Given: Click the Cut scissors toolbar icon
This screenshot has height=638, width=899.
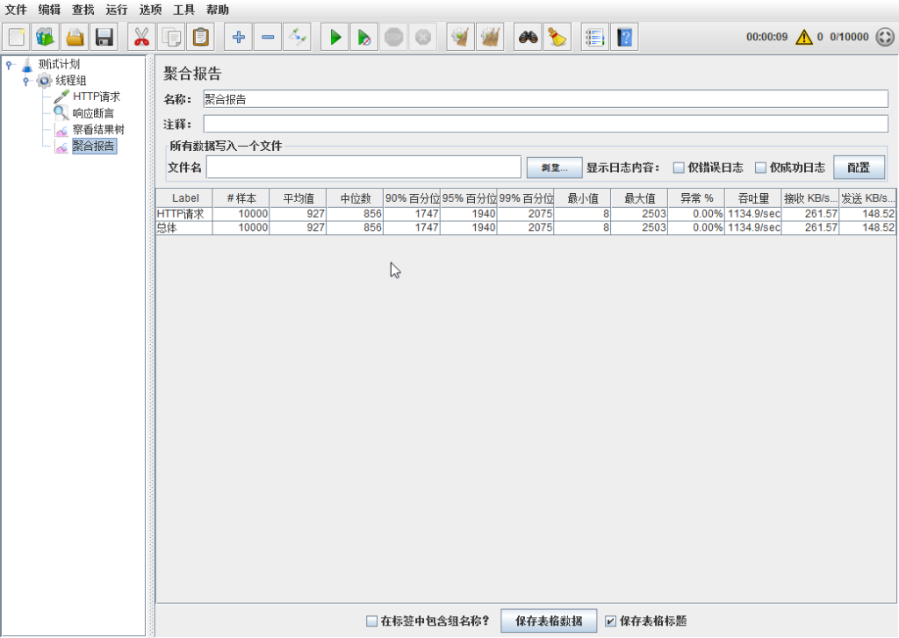Looking at the screenshot, I should [140, 38].
